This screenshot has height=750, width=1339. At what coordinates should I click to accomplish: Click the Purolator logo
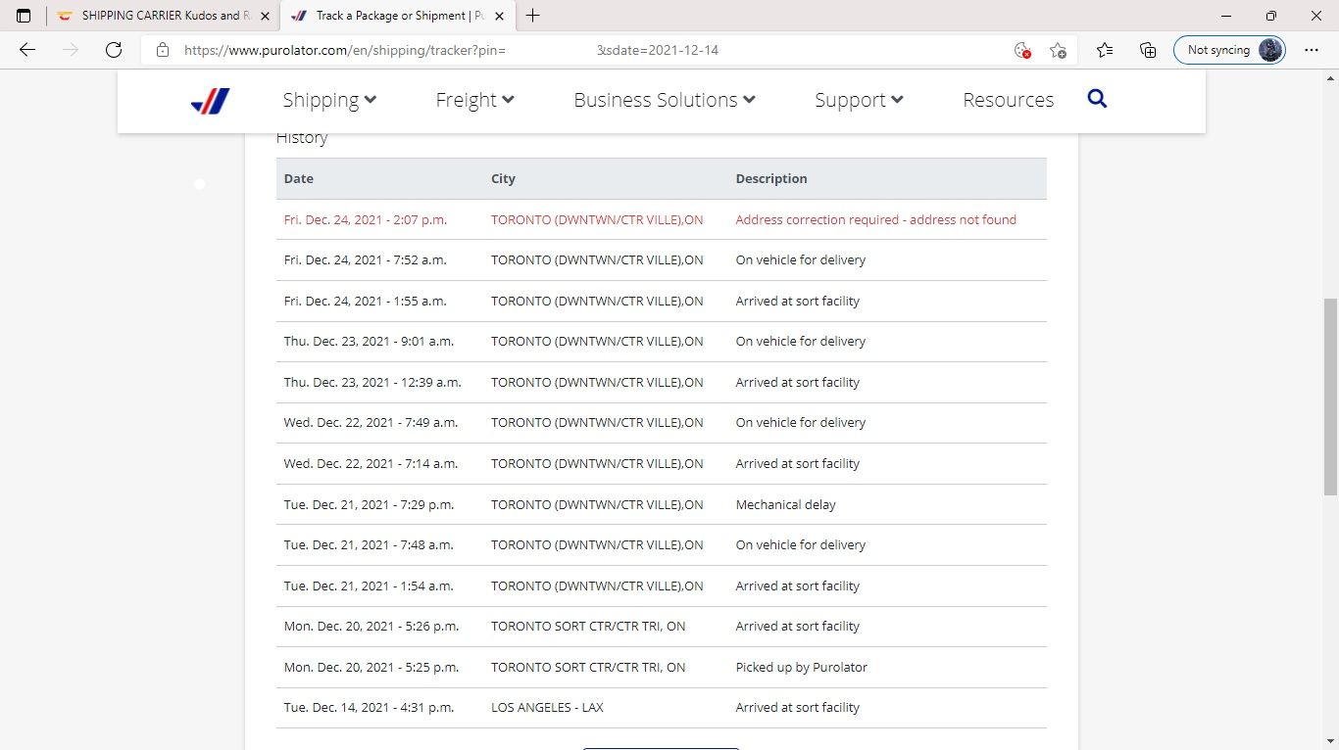click(209, 99)
